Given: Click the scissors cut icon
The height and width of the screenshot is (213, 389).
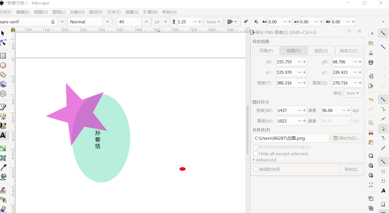Looking at the screenshot, I should coord(371,132).
